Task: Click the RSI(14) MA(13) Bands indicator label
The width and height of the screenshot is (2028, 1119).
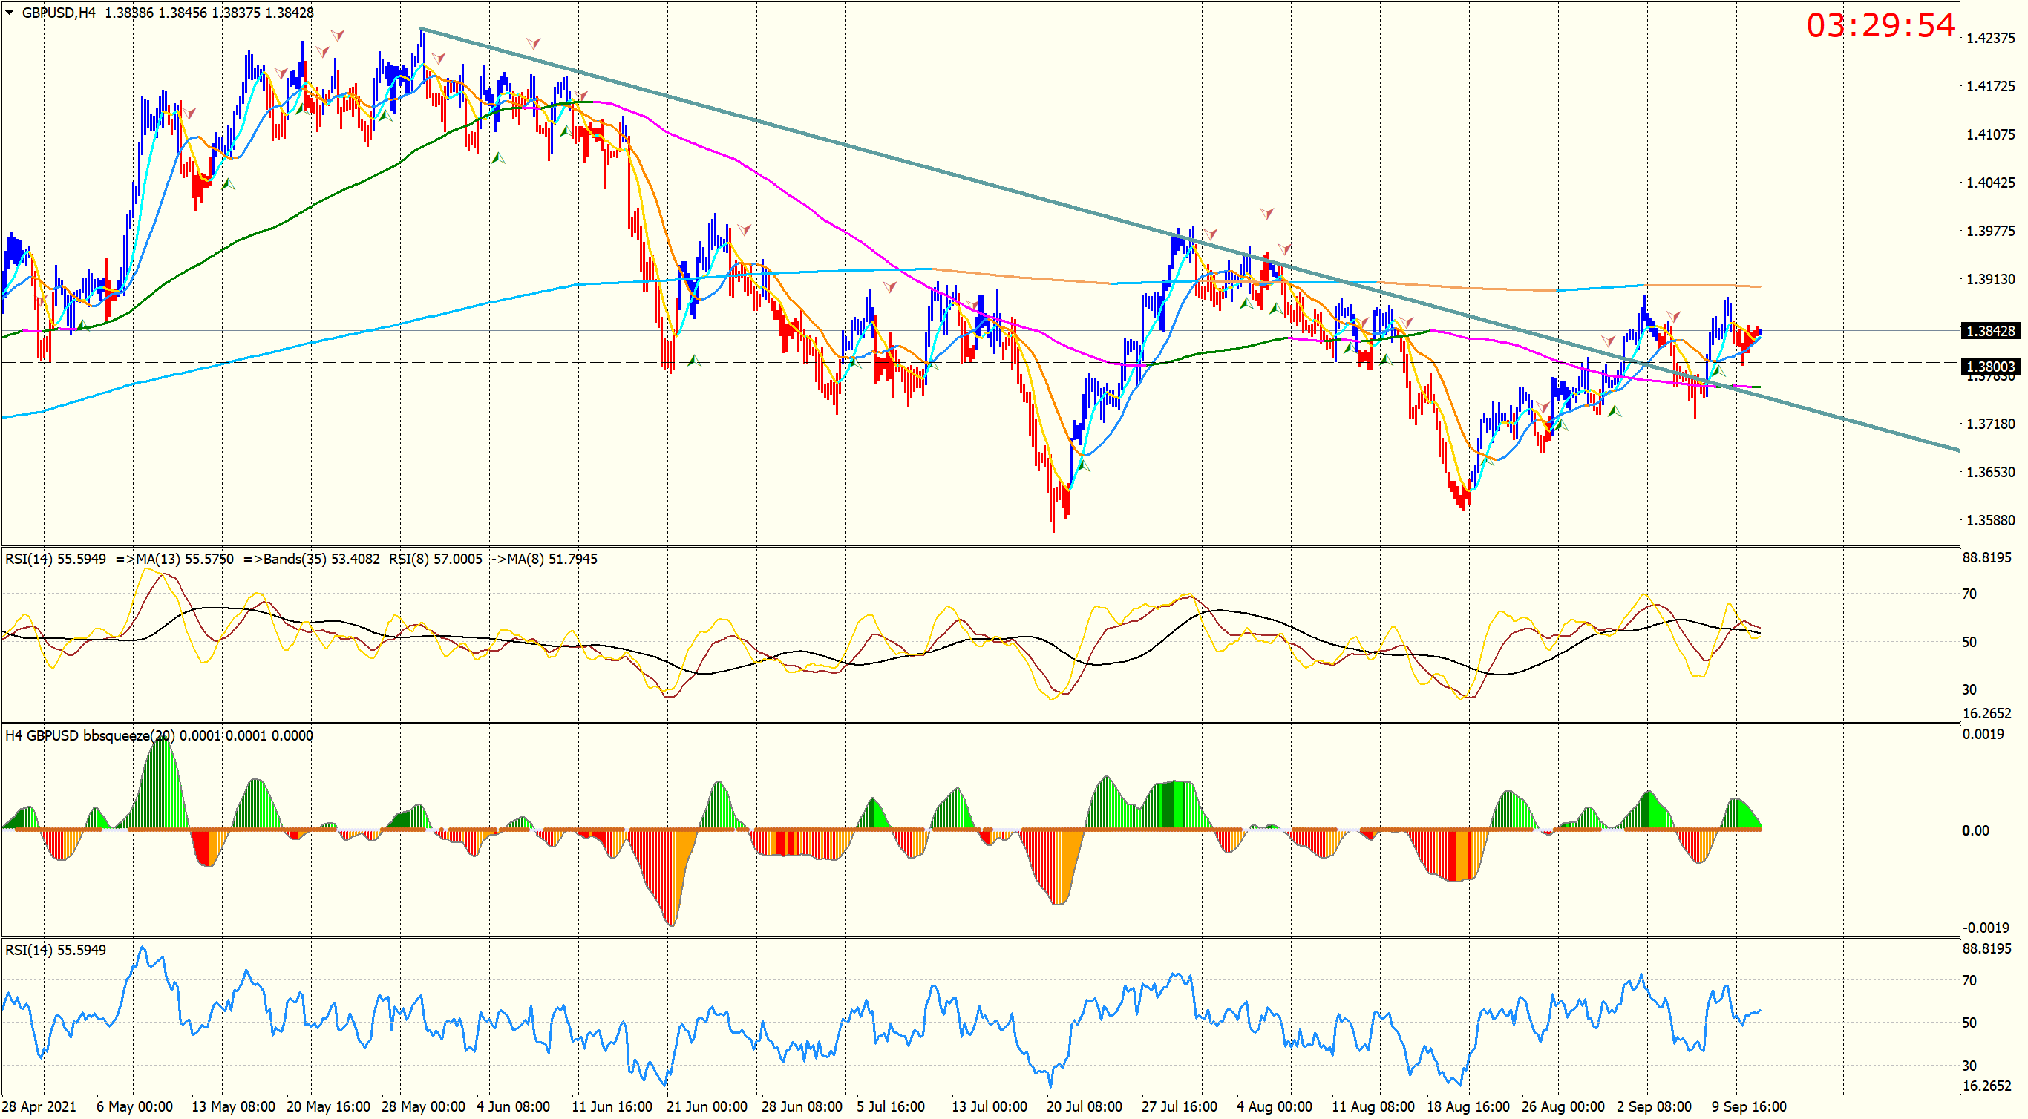Action: coord(301,559)
